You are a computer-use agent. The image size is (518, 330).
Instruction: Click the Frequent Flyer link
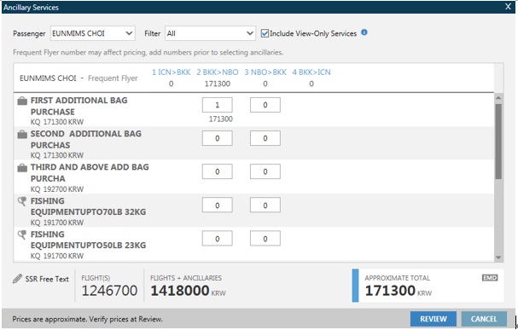coord(113,78)
